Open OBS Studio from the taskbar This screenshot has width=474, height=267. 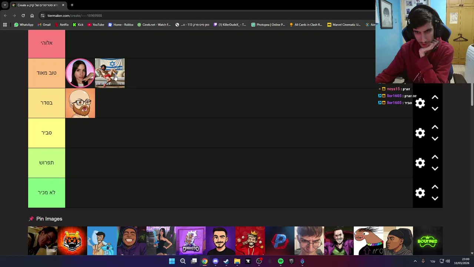259,261
